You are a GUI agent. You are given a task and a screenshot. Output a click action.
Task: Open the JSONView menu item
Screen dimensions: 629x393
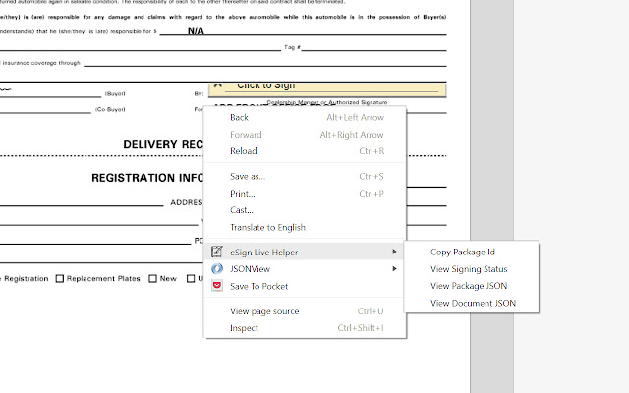click(x=305, y=269)
